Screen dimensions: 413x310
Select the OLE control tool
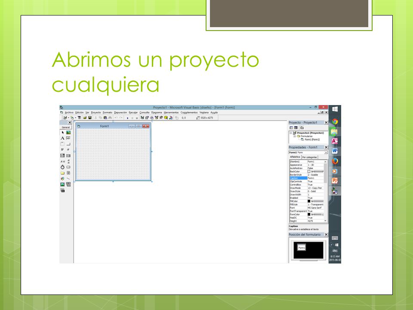pyautogui.click(x=63, y=190)
